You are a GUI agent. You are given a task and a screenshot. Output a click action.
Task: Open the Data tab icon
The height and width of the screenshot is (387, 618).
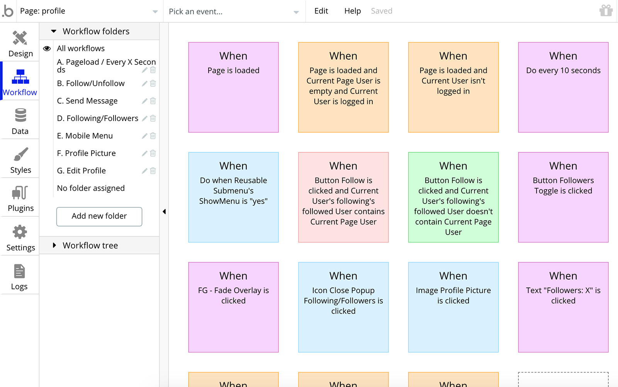click(x=20, y=115)
